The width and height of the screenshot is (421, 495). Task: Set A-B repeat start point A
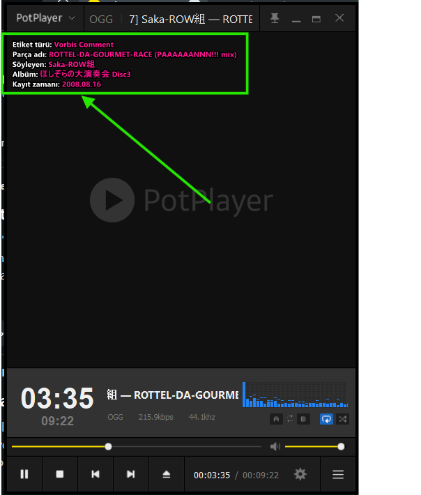click(x=276, y=419)
